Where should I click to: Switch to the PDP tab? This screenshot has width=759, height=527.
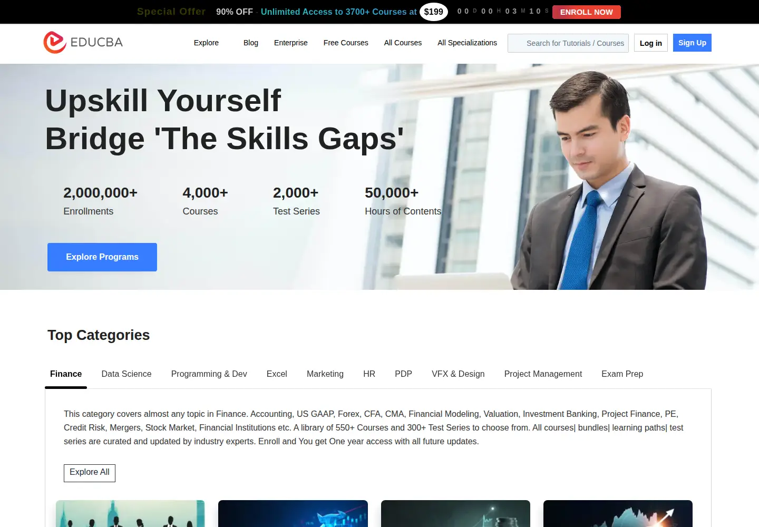tap(403, 374)
